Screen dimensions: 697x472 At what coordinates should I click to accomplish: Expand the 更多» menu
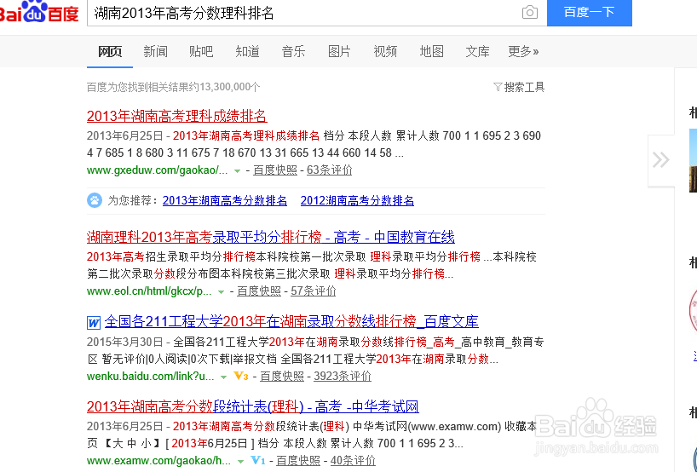(x=524, y=52)
